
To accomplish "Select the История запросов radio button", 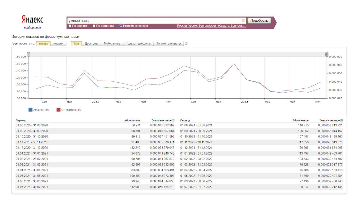I will (121, 26).
